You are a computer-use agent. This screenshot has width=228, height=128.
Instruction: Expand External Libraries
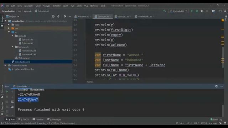coord(5,65)
